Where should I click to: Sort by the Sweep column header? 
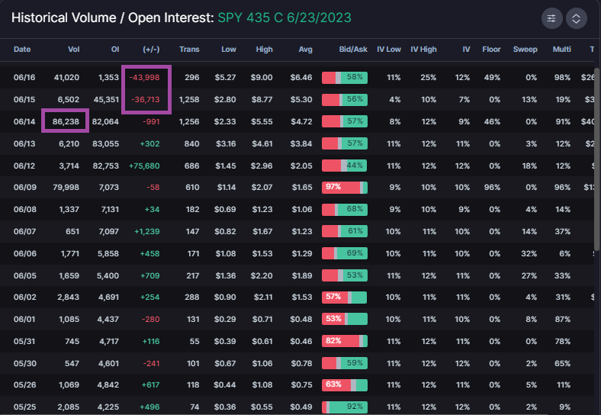(x=525, y=50)
